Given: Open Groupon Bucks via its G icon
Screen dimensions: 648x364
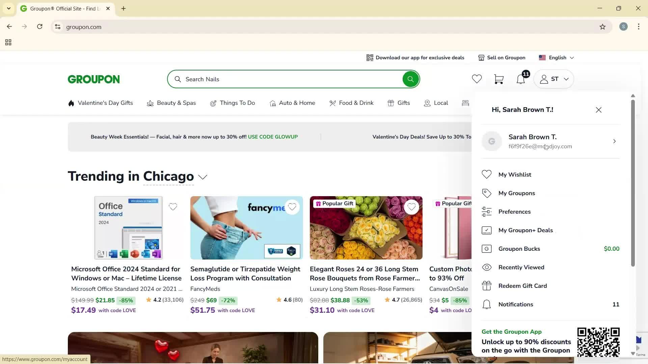Looking at the screenshot, I should (487, 248).
